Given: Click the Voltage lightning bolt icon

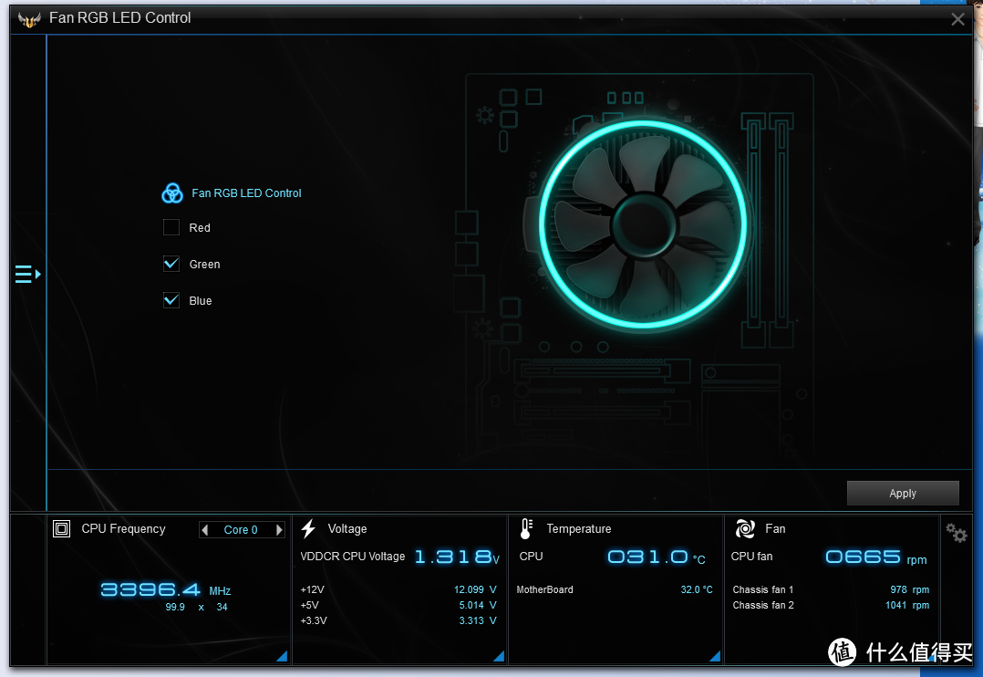Looking at the screenshot, I should click(x=308, y=529).
